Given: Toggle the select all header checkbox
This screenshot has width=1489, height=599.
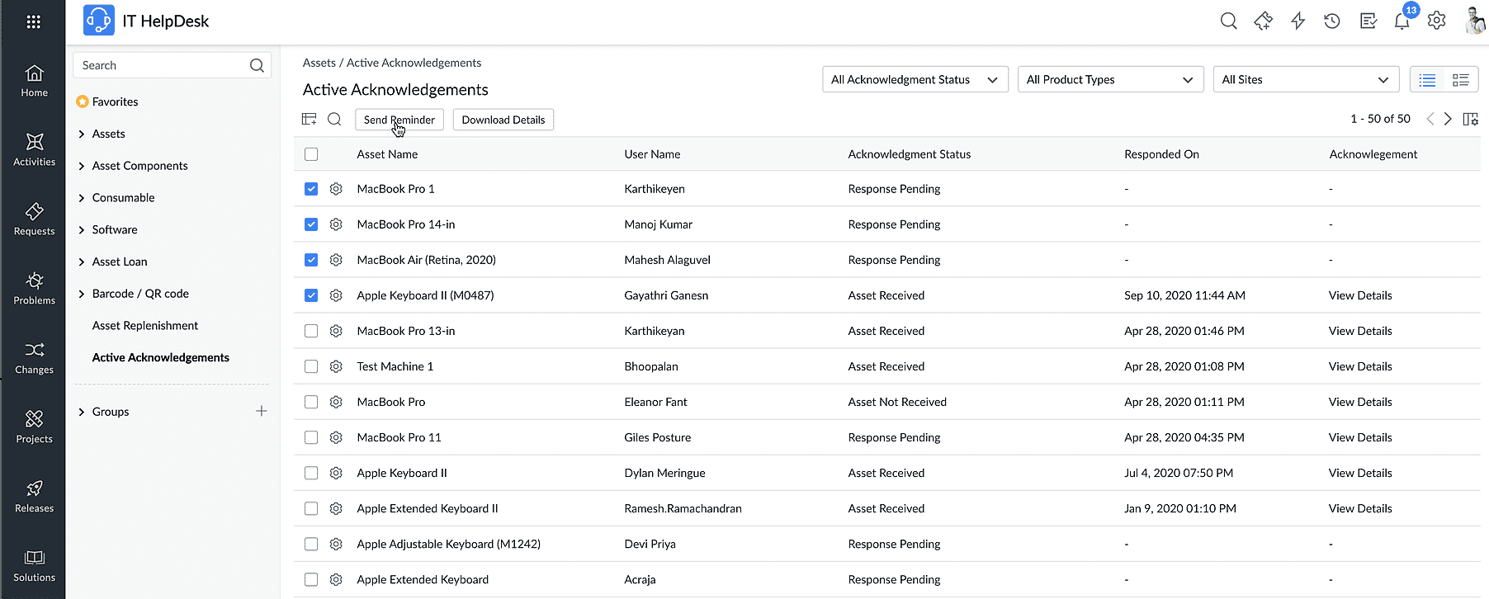Looking at the screenshot, I should pyautogui.click(x=311, y=154).
